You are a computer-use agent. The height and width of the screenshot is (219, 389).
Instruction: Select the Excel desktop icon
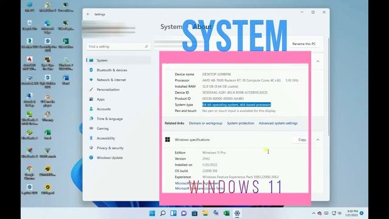tap(47, 134)
